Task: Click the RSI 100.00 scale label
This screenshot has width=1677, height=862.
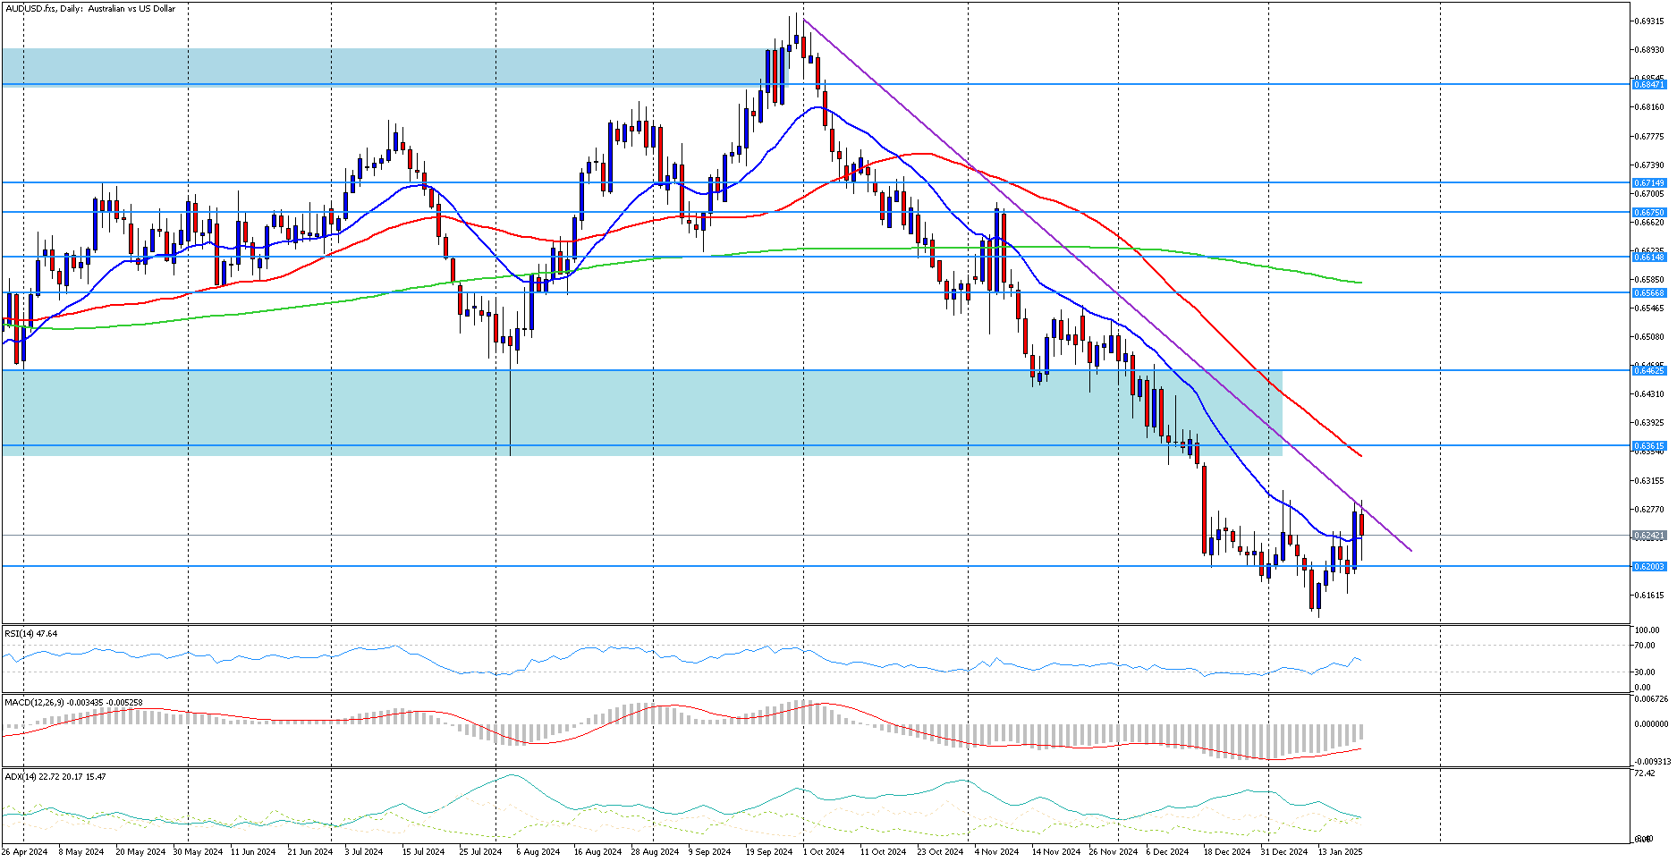Action: [1646, 630]
